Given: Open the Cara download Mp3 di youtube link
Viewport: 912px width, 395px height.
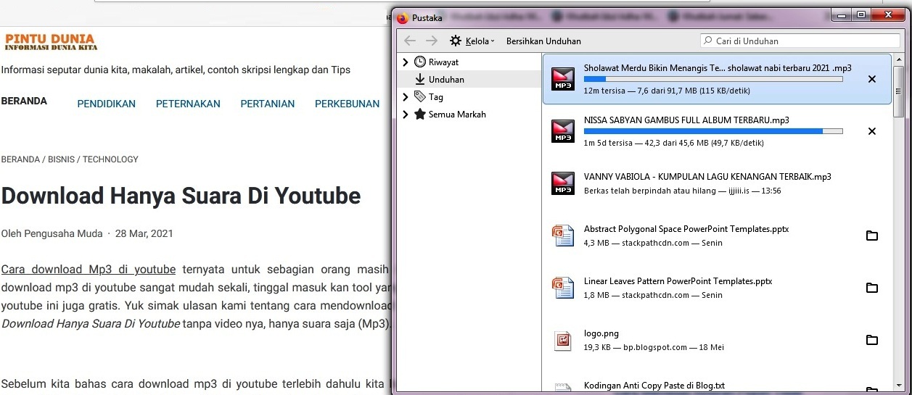Looking at the screenshot, I should 89,270.
